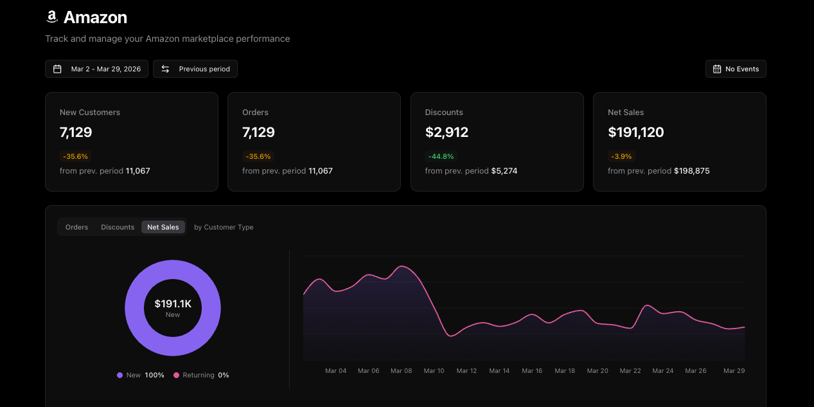Click the Amazon logo icon in header
The image size is (814, 407).
(52, 17)
